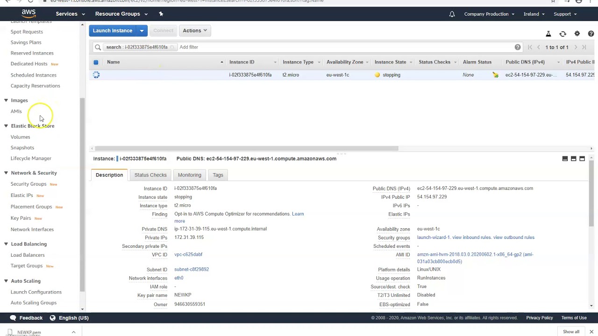Switch to the Tags tab
598x336 pixels.
218,175
